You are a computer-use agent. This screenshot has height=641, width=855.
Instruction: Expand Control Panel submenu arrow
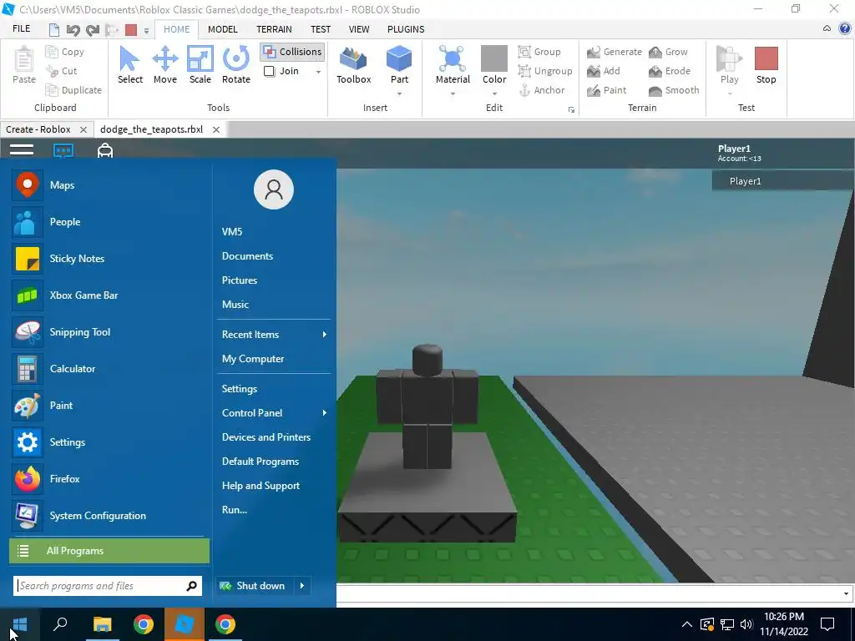(x=325, y=412)
